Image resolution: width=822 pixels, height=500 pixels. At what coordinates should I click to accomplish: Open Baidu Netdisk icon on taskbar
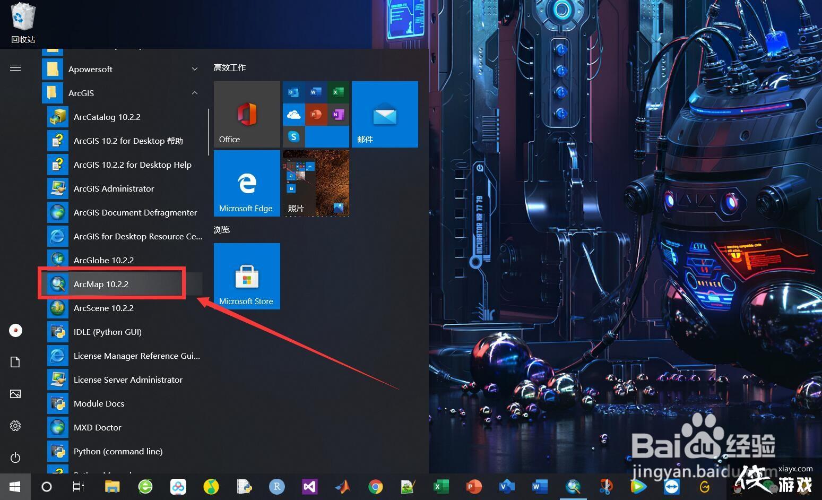pos(178,487)
